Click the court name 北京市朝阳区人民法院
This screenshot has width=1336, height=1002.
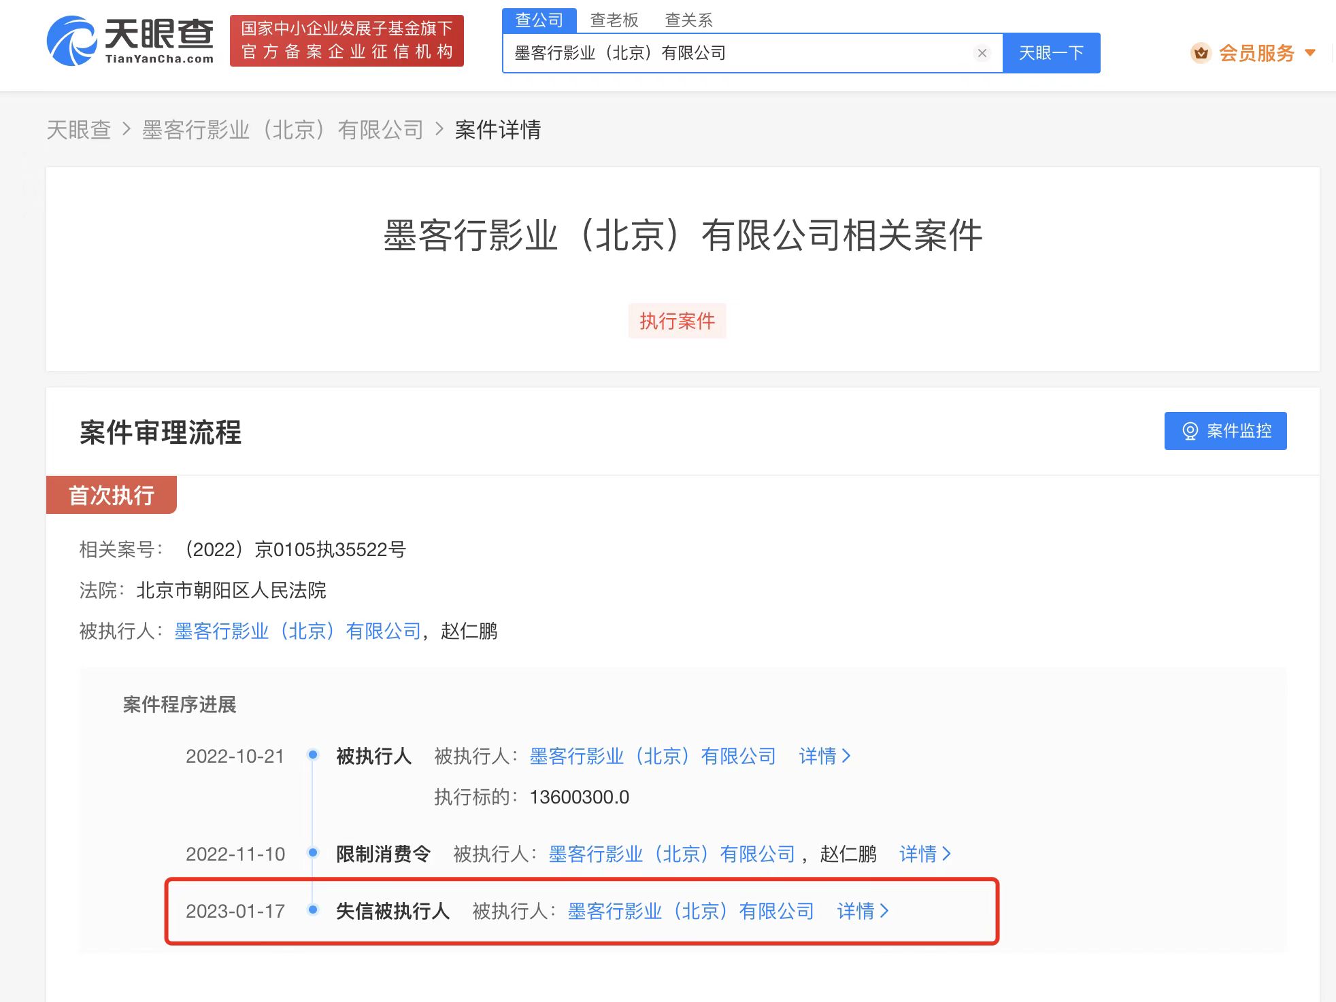[231, 590]
